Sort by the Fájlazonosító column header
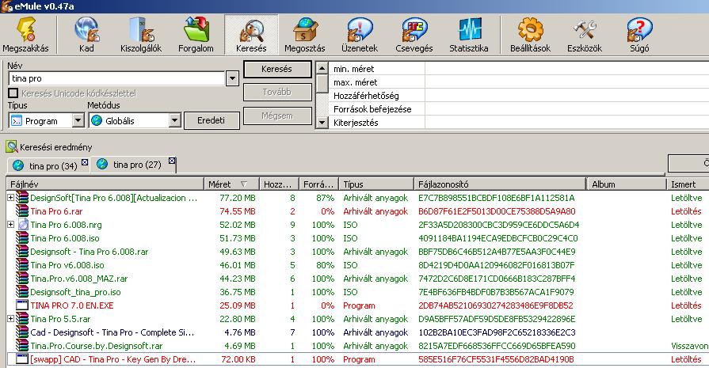This screenshot has width=709, height=368. tap(500, 184)
